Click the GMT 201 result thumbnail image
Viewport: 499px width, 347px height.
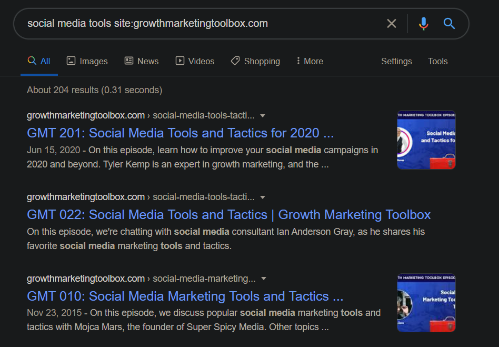(426, 140)
